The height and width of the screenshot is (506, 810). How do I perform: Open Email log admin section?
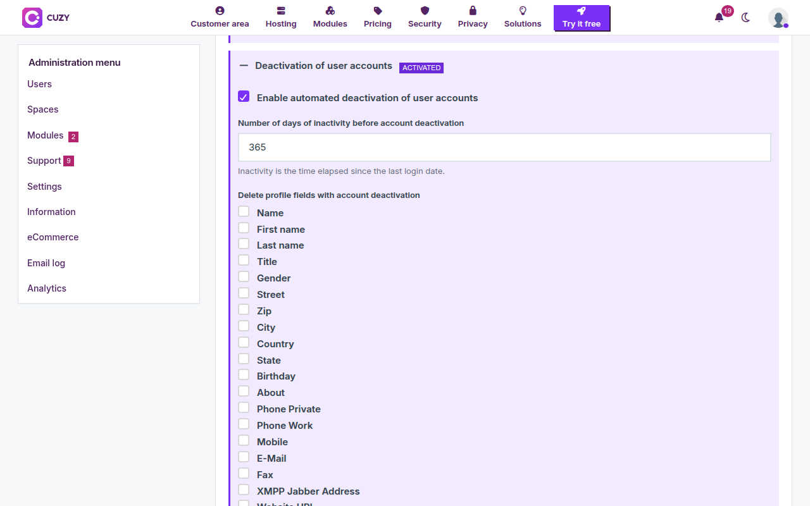pos(46,263)
